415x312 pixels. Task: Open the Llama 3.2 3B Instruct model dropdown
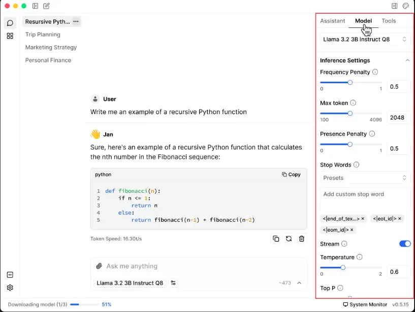(x=365, y=39)
